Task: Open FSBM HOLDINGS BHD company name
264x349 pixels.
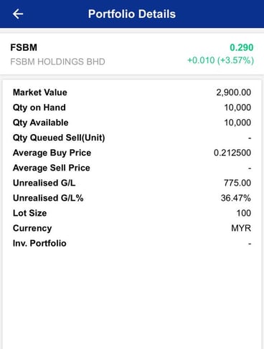Action: pyautogui.click(x=57, y=62)
